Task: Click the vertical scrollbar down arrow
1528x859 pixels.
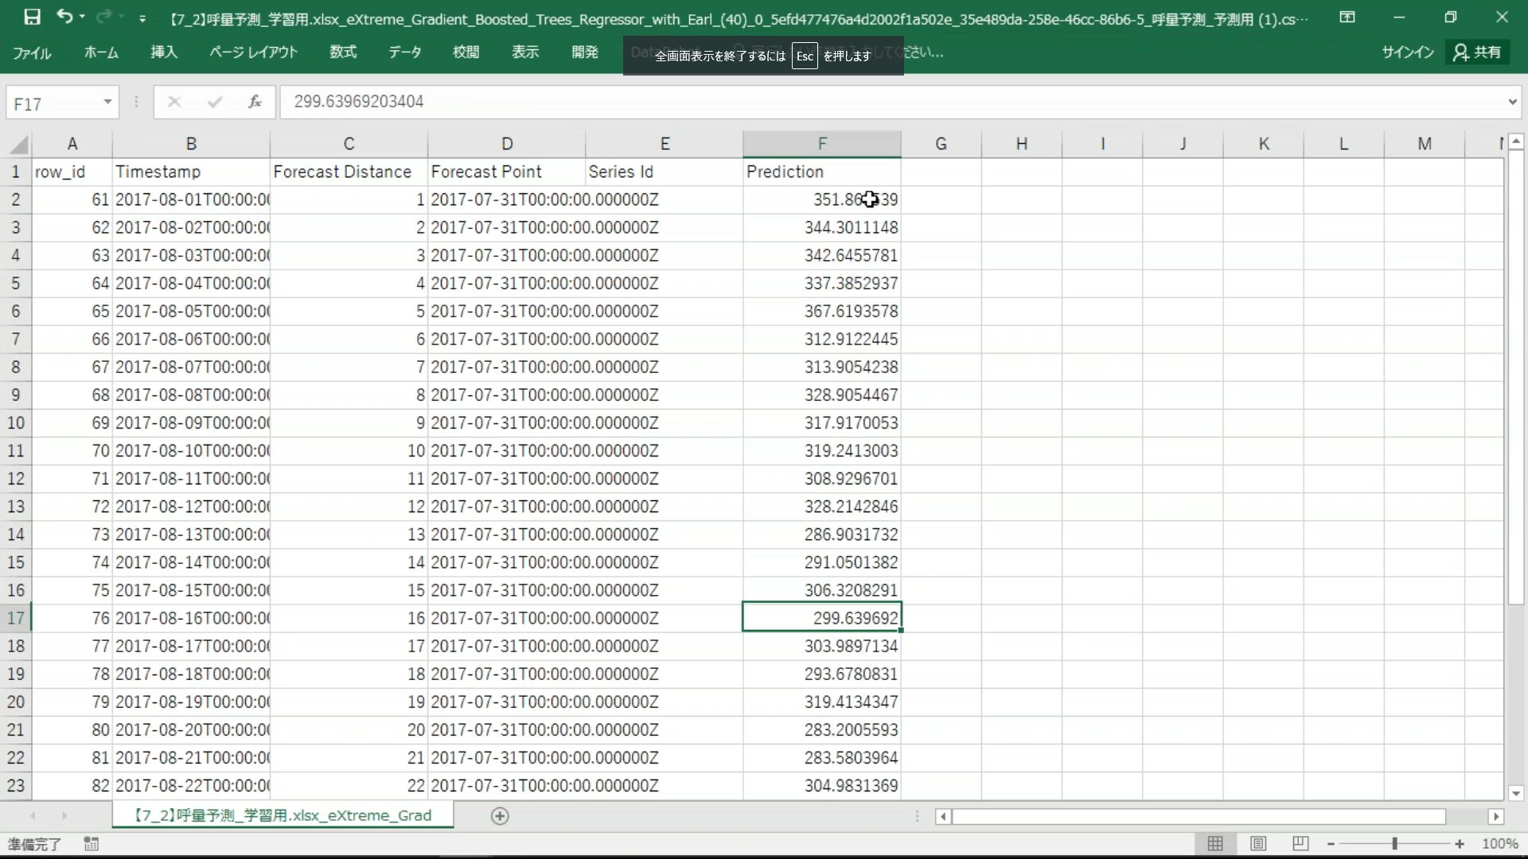Action: click(1515, 793)
